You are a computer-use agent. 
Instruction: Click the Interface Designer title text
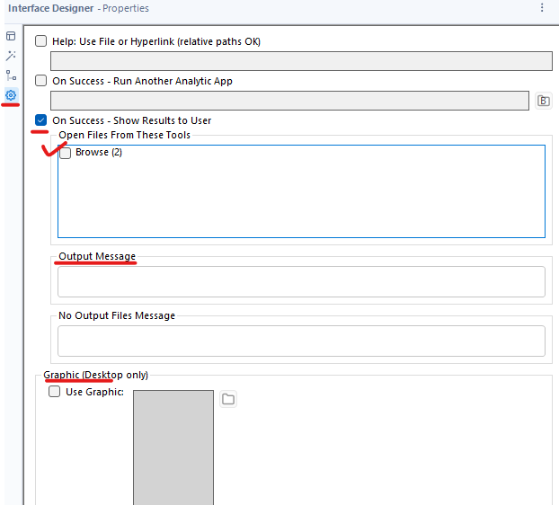tap(50, 8)
